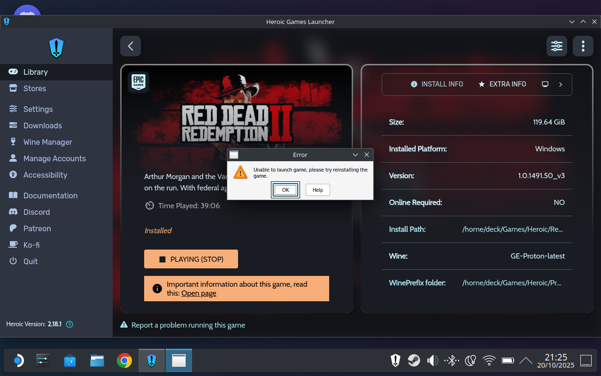Viewport: 601px width, 376px height.
Task: Open the application launcher in taskbar
Action: pos(18,360)
